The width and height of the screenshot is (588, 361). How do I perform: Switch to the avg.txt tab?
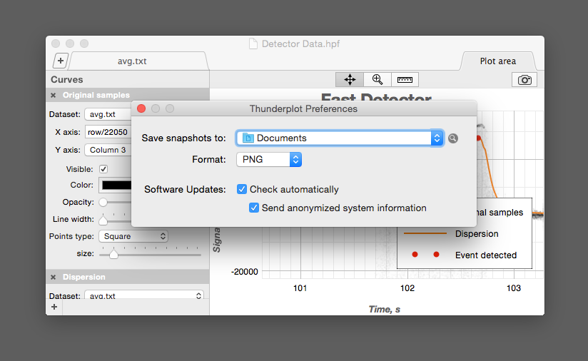[132, 61]
